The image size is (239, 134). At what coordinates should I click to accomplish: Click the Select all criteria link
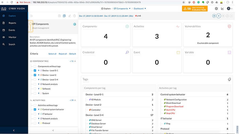click(x=52, y=54)
